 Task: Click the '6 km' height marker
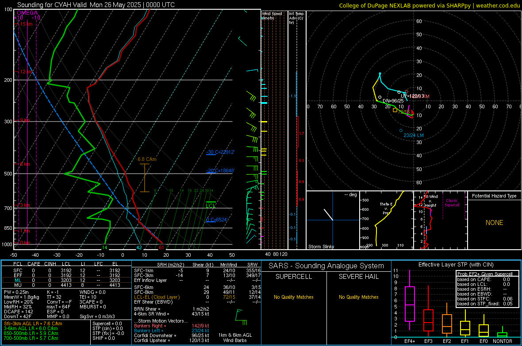[25, 164]
